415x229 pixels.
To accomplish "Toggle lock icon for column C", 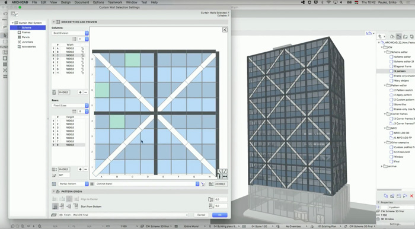I will (82, 55).
